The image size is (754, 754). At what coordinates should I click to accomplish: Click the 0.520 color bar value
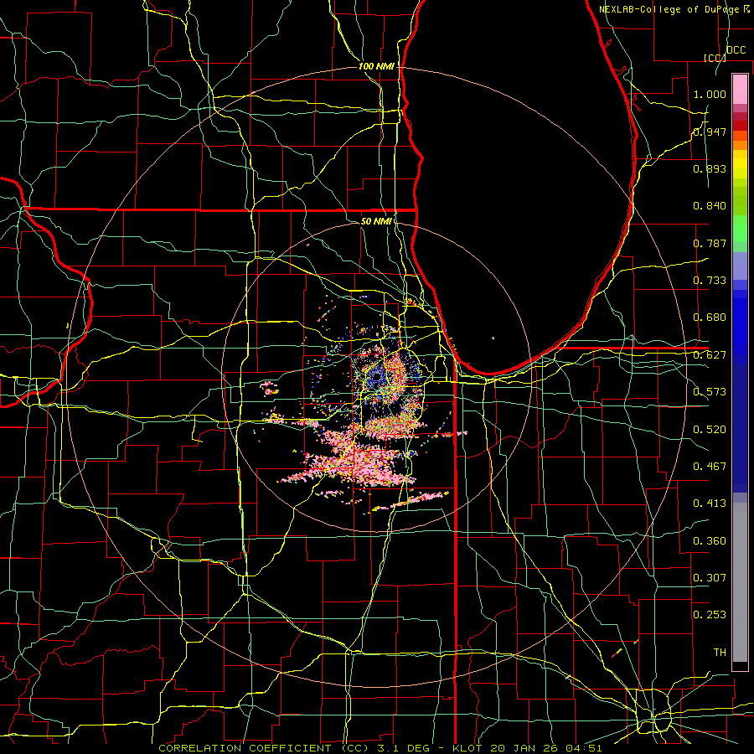click(x=710, y=430)
